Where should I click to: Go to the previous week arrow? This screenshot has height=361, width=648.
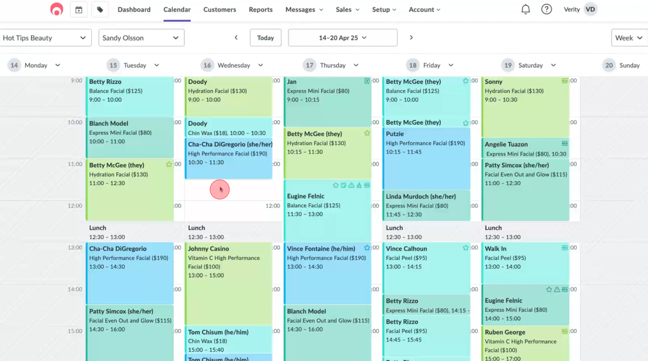coord(236,37)
